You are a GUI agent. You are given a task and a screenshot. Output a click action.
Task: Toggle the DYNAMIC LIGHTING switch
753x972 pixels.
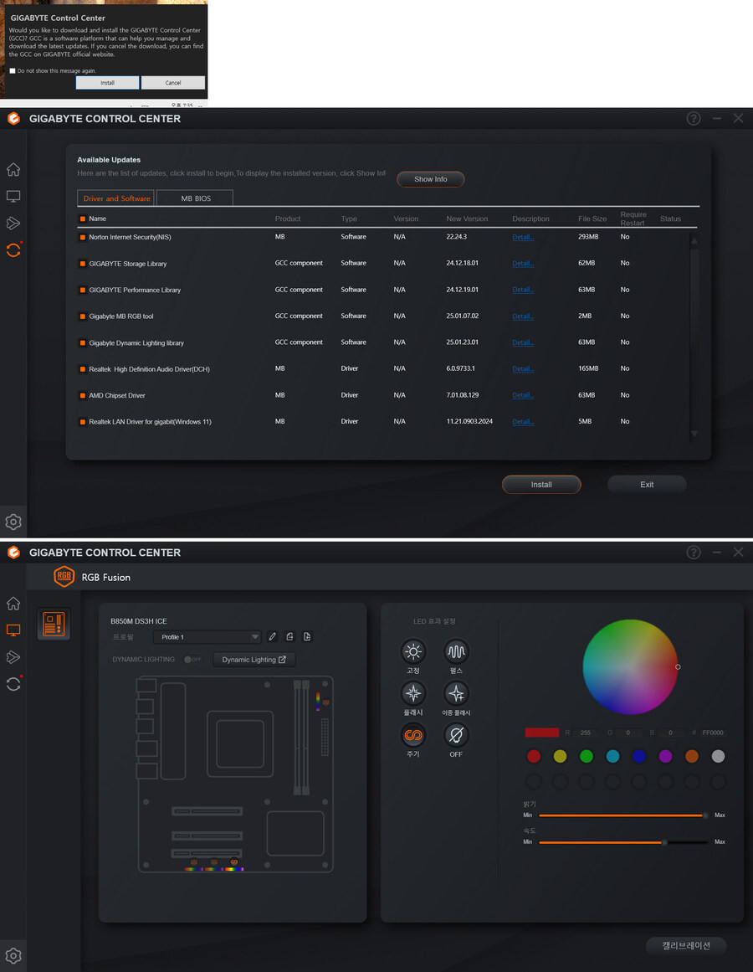[192, 660]
